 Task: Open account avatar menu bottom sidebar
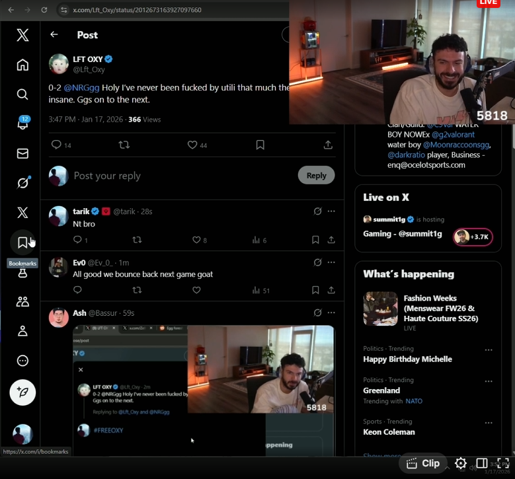22,433
